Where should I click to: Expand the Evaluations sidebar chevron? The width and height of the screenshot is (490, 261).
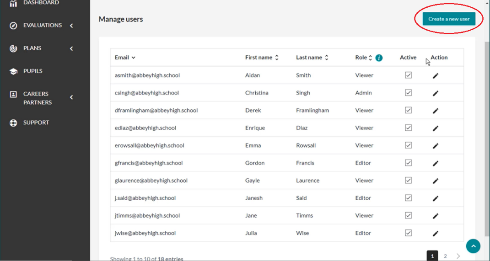click(71, 26)
